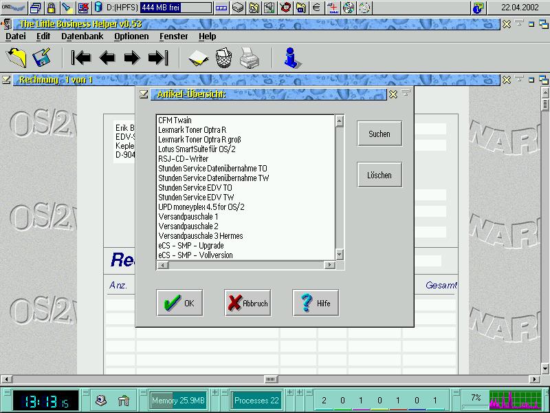Jump to the first record arrow
The width and height of the screenshot is (550, 413).
coord(81,58)
